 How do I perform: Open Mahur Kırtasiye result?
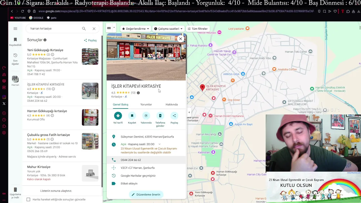pyautogui.click(x=39, y=167)
